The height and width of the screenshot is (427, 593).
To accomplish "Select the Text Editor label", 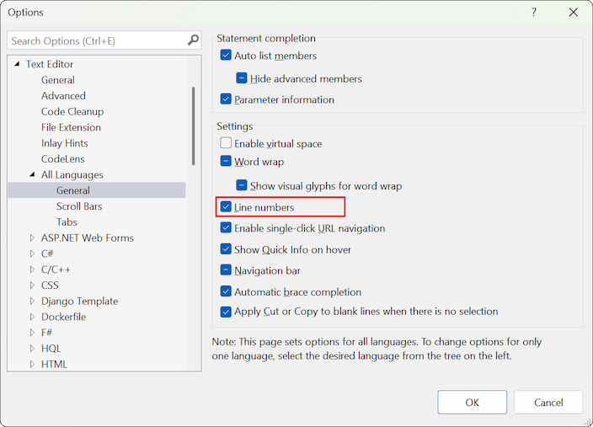I will [x=50, y=64].
